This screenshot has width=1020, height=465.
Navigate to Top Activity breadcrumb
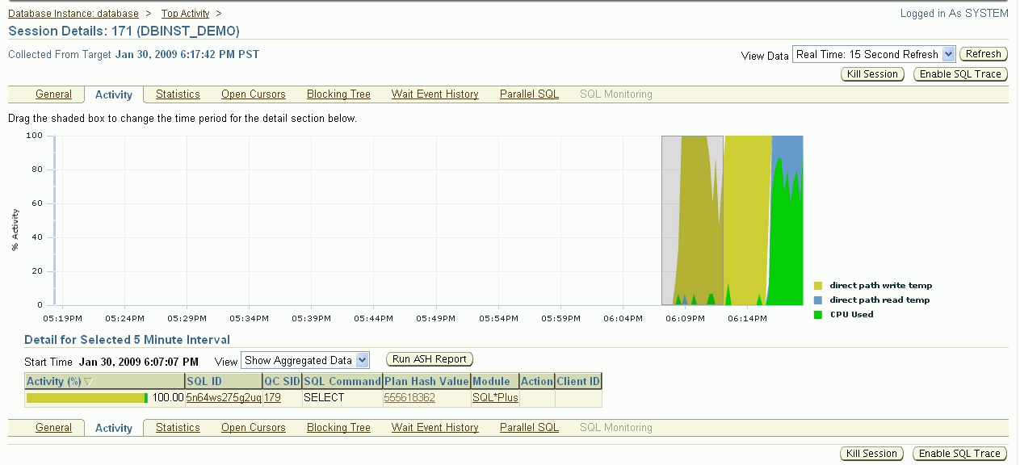click(187, 13)
